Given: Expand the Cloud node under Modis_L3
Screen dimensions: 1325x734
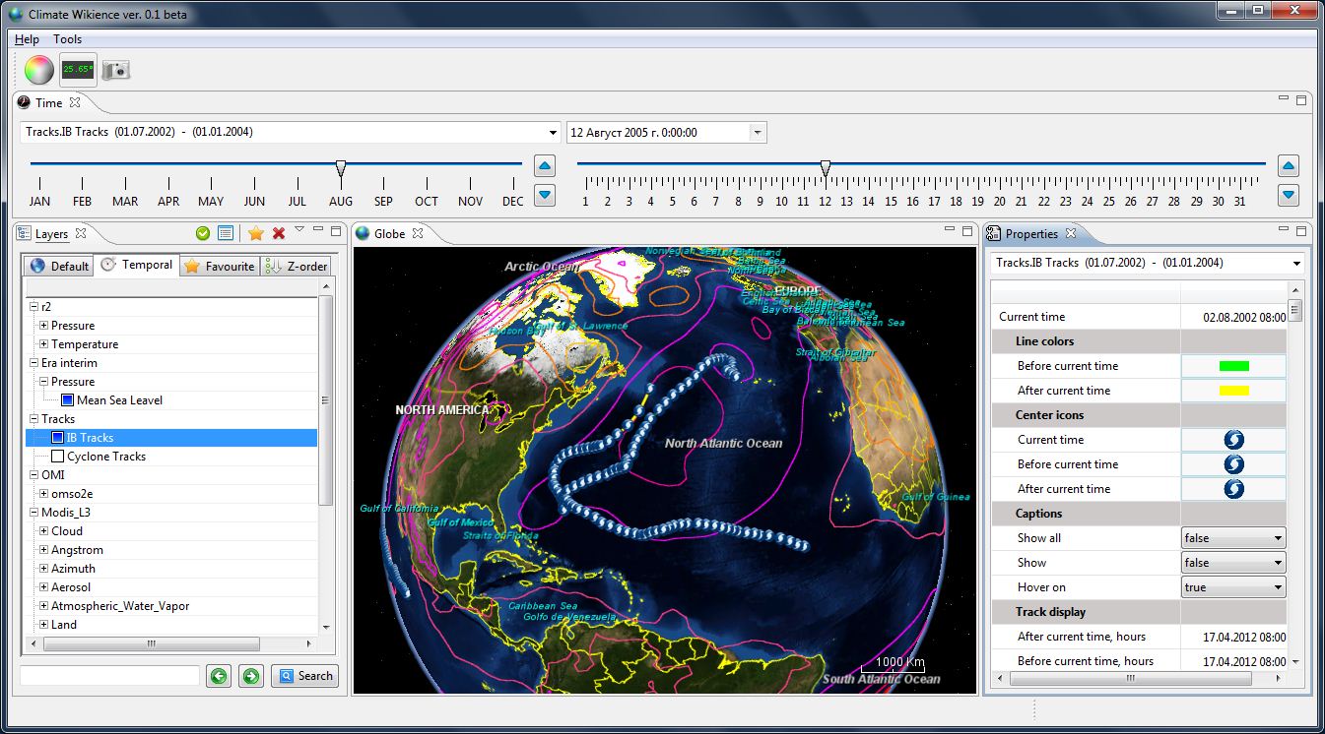Looking at the screenshot, I should point(43,531).
